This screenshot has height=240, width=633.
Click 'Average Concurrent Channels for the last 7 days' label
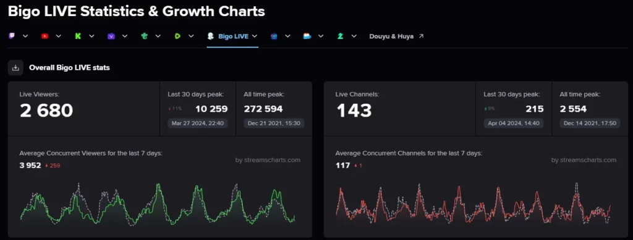tap(409, 154)
